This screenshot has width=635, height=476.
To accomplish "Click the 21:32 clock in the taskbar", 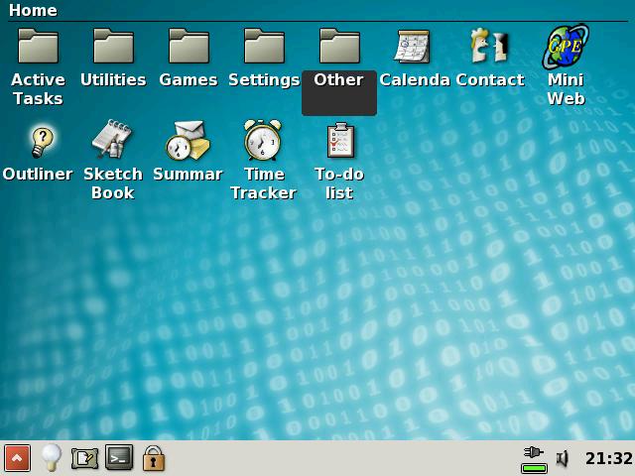I will click(608, 458).
